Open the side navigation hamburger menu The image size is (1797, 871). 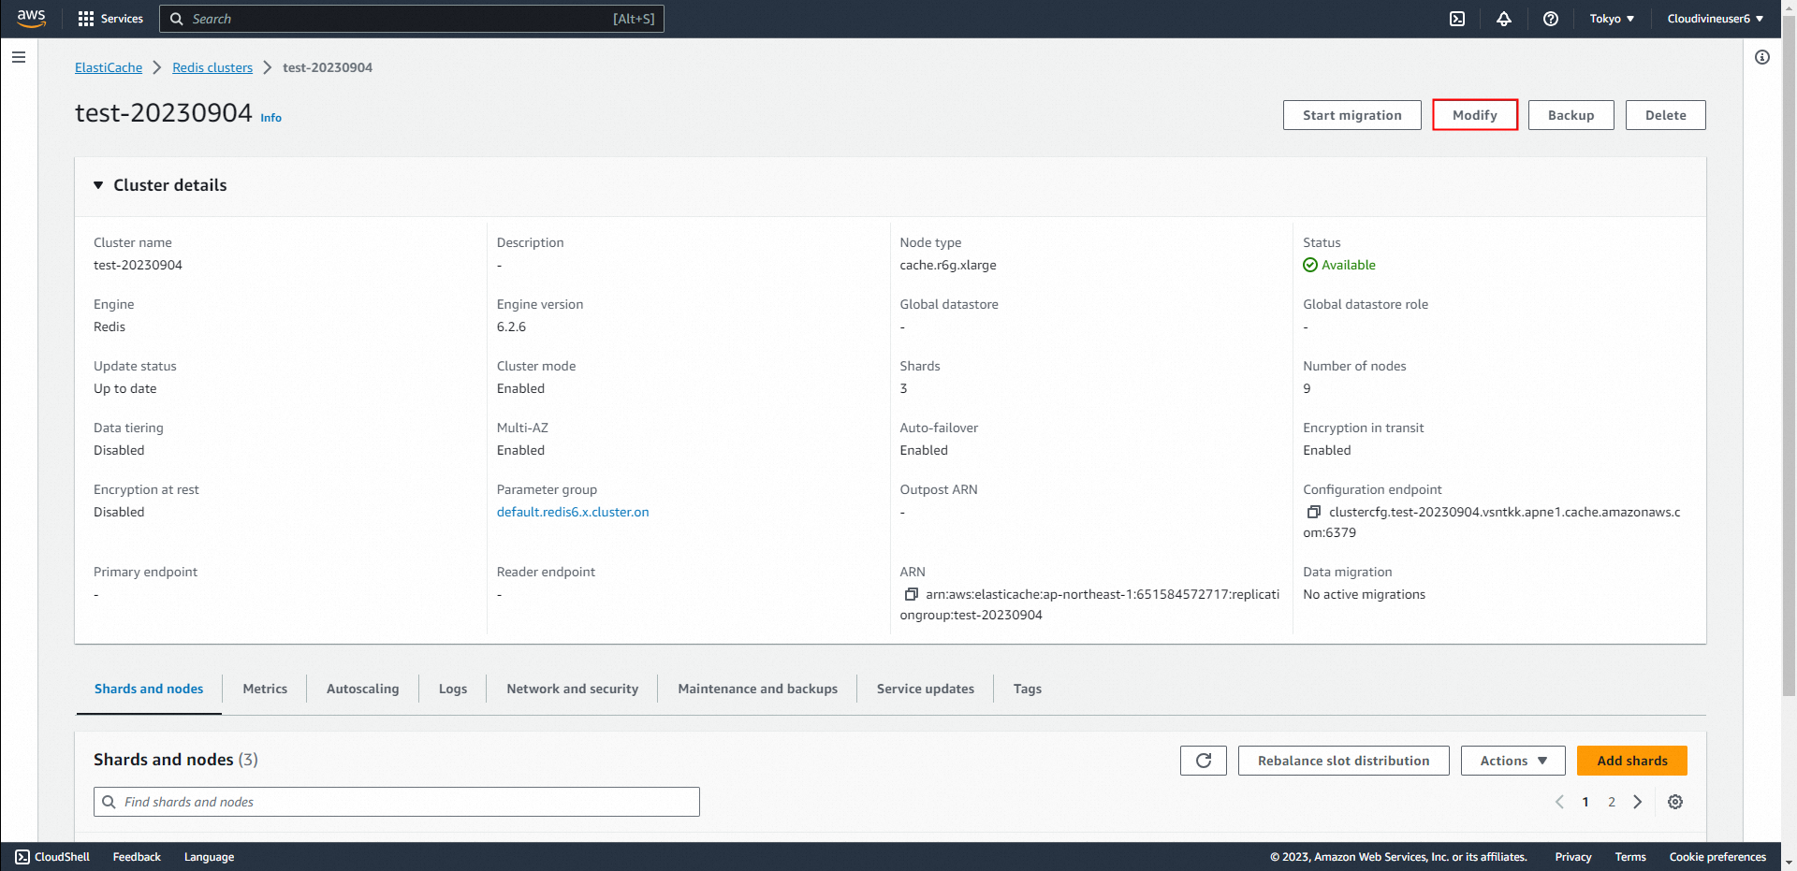coord(19,57)
